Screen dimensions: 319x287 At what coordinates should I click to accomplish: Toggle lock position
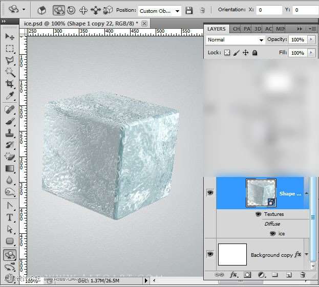click(246, 53)
